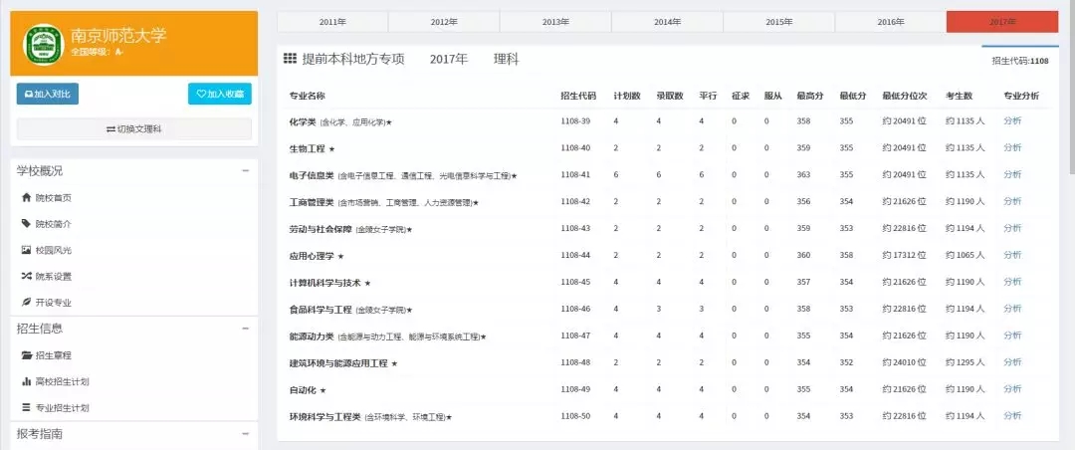Click 分析 for 计算机科学与技术

pos(1012,282)
